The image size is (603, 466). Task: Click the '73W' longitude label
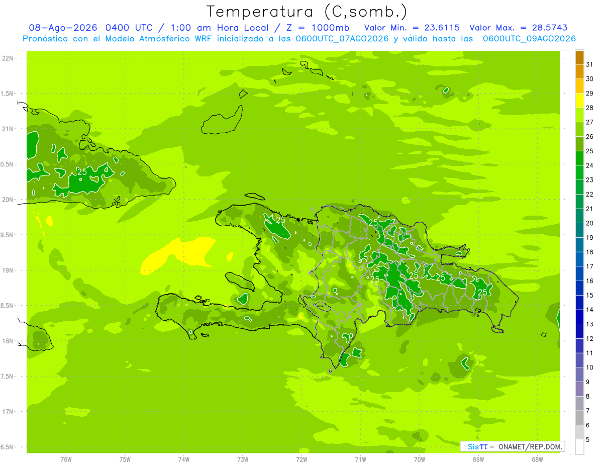(243, 459)
